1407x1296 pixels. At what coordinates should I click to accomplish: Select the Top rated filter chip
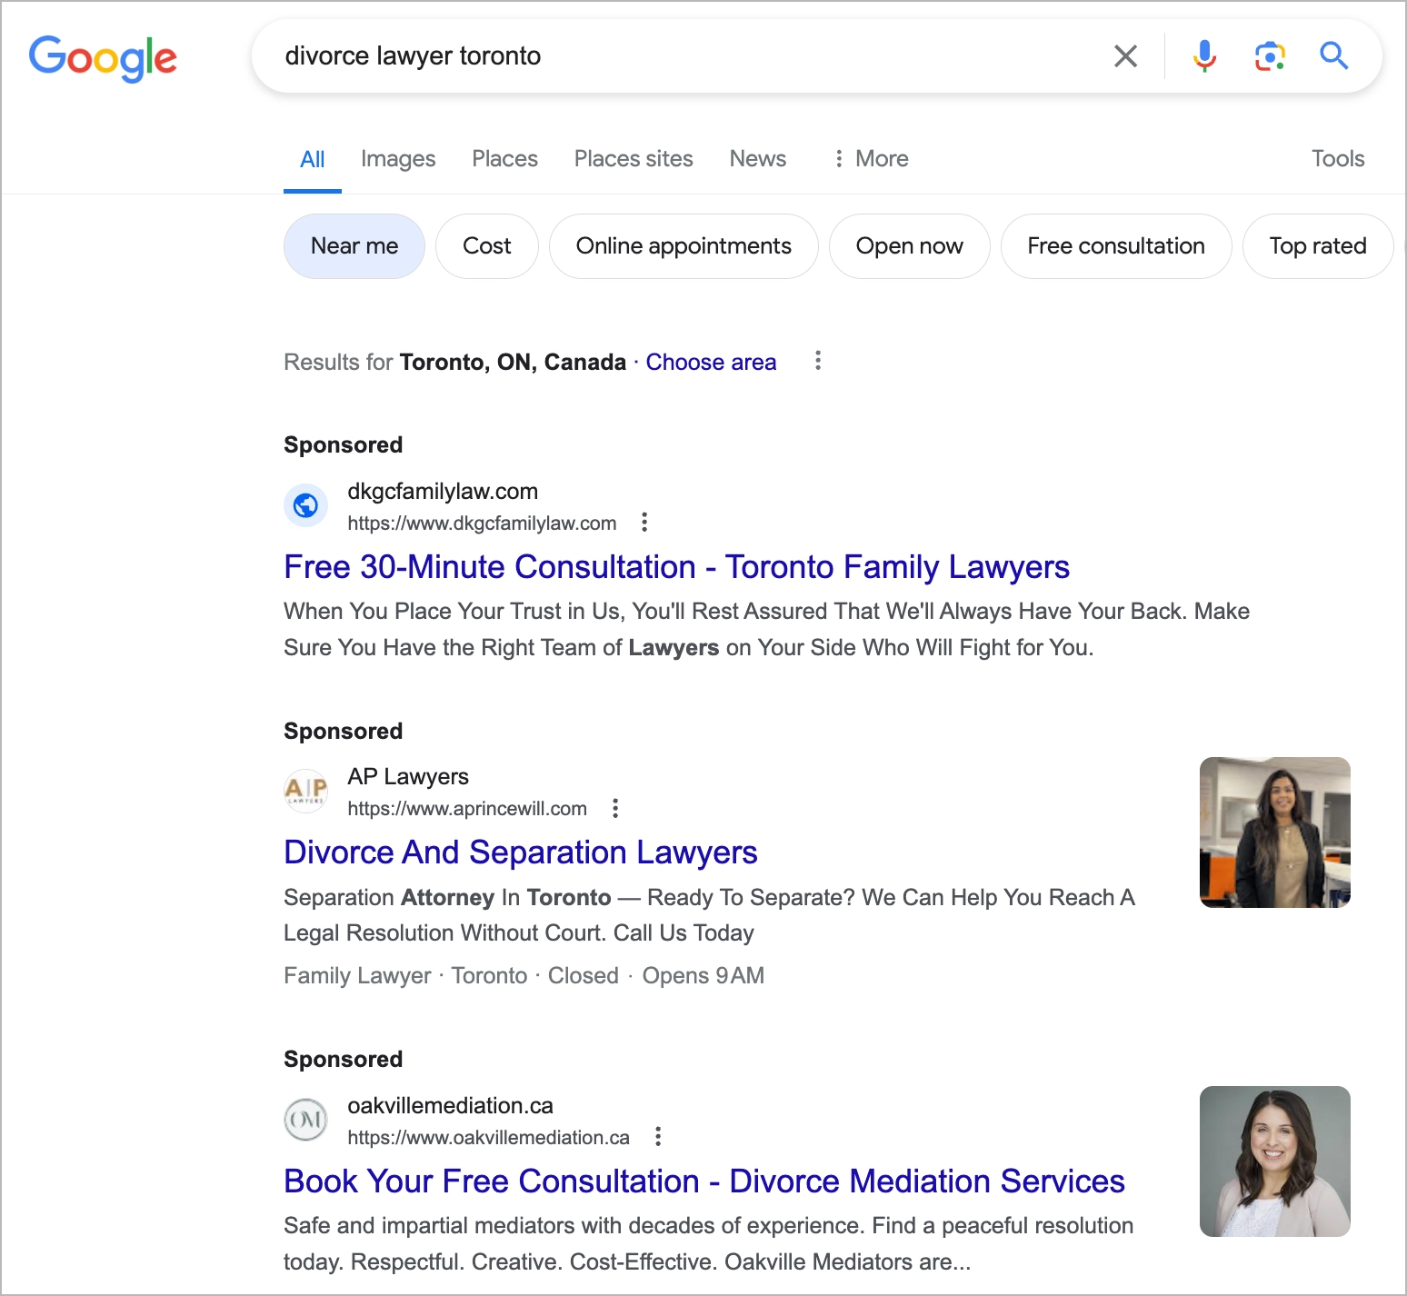point(1317,245)
